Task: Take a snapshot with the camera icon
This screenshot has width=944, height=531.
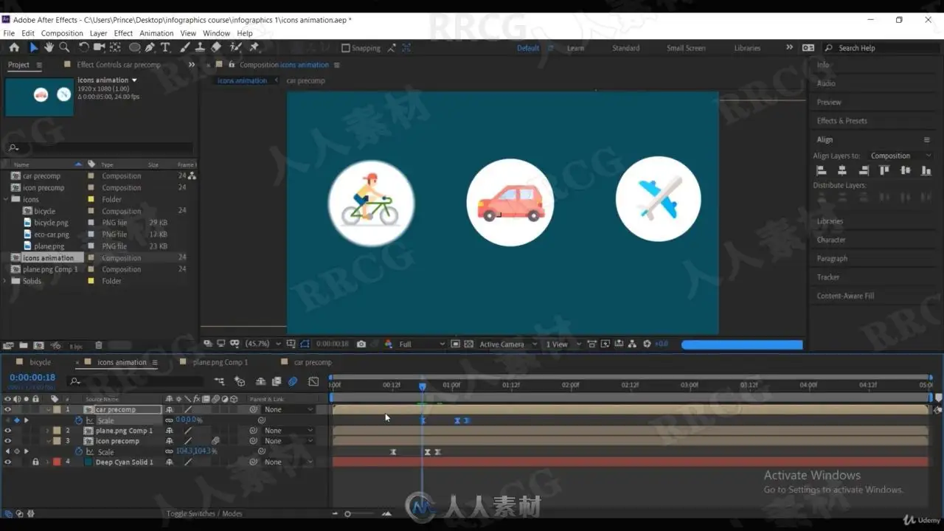Action: 361,344
